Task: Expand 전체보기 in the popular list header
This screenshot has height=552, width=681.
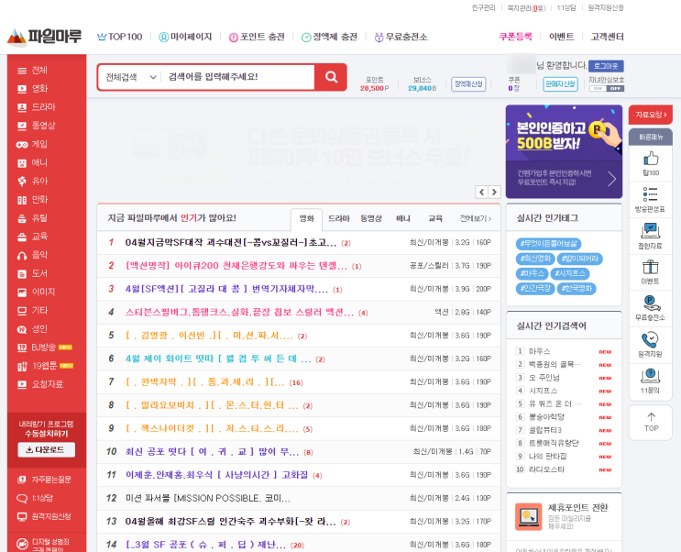Action: [x=476, y=218]
